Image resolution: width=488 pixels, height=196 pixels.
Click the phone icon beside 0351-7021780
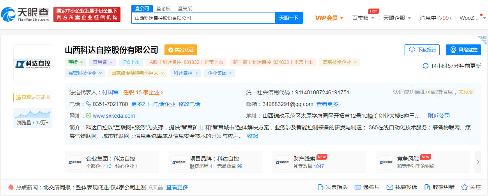[x=88, y=104]
